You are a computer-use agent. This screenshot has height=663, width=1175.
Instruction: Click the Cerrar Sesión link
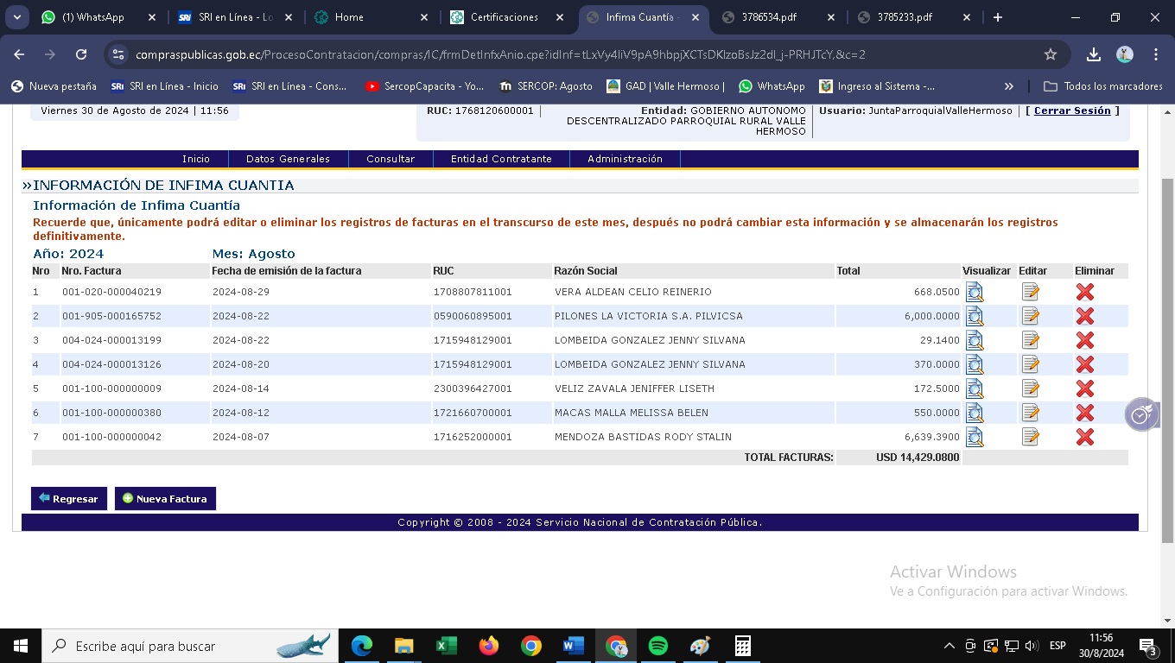1072,110
